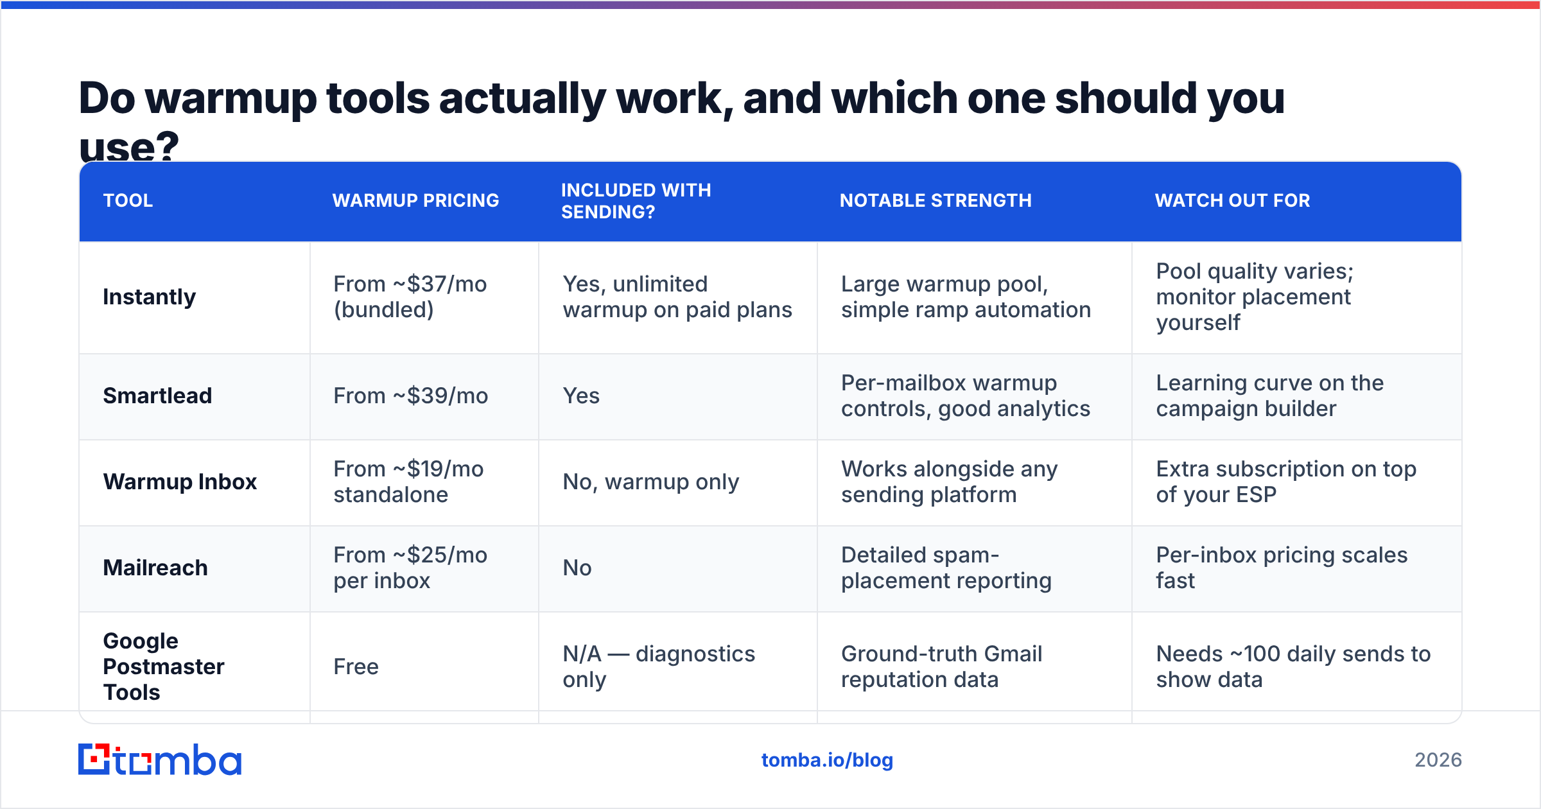Select the Mailreach tool name

click(155, 568)
